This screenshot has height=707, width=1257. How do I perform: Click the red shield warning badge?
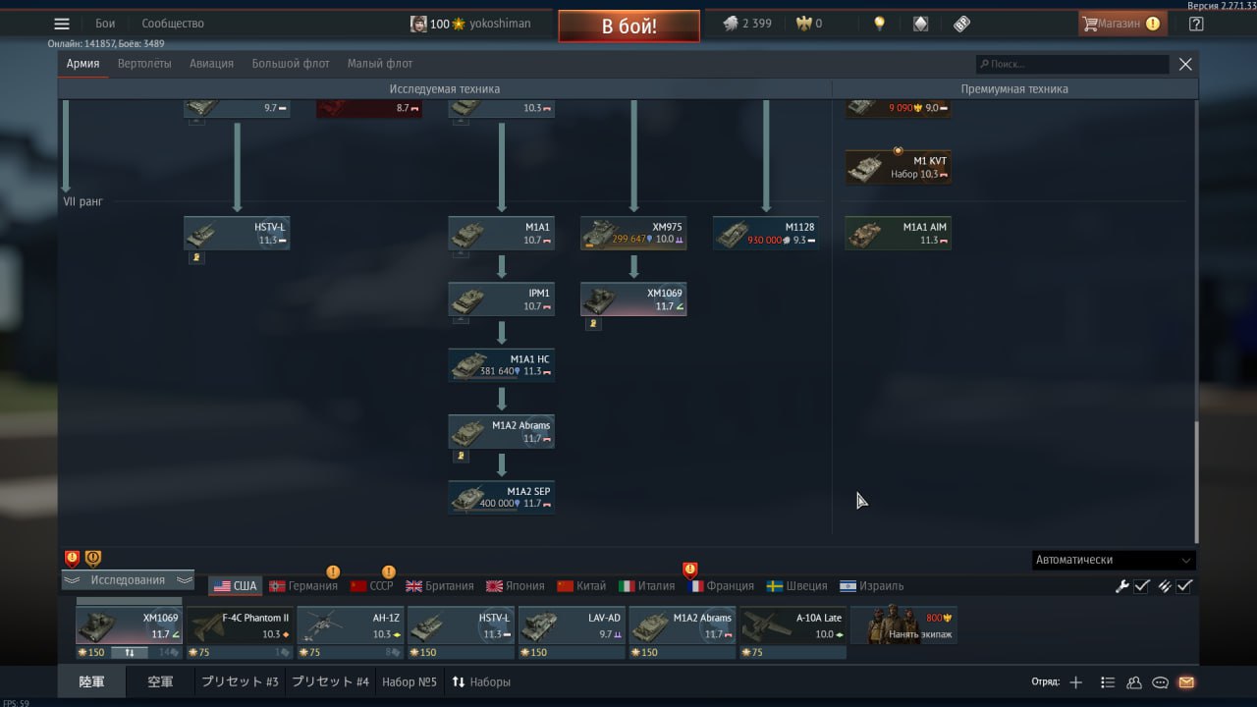[x=73, y=559]
